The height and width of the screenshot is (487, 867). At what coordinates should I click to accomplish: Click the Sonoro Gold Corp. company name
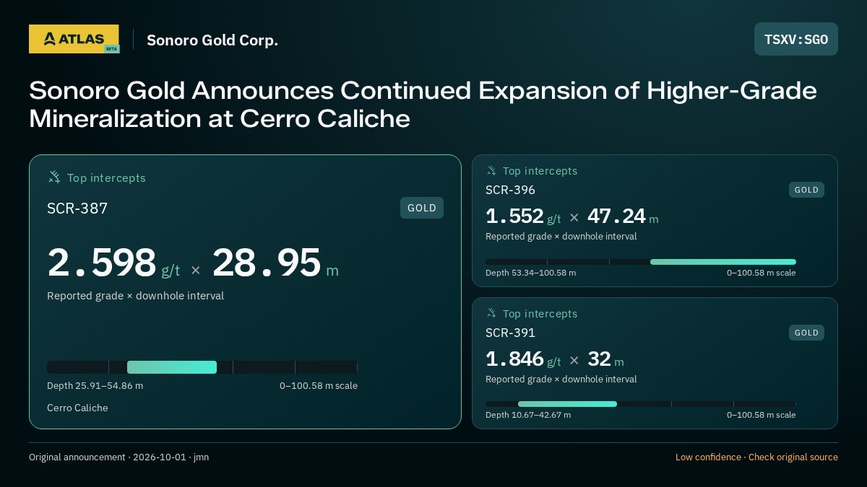(212, 40)
